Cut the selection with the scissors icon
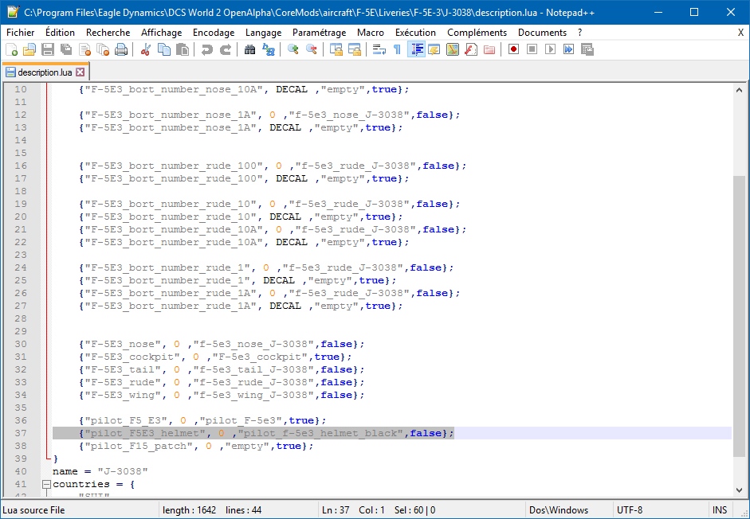This screenshot has height=519, width=750. click(145, 49)
